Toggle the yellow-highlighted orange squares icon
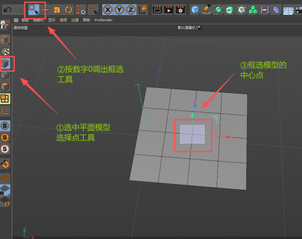The width and height of the screenshot is (302, 239). tap(5, 99)
